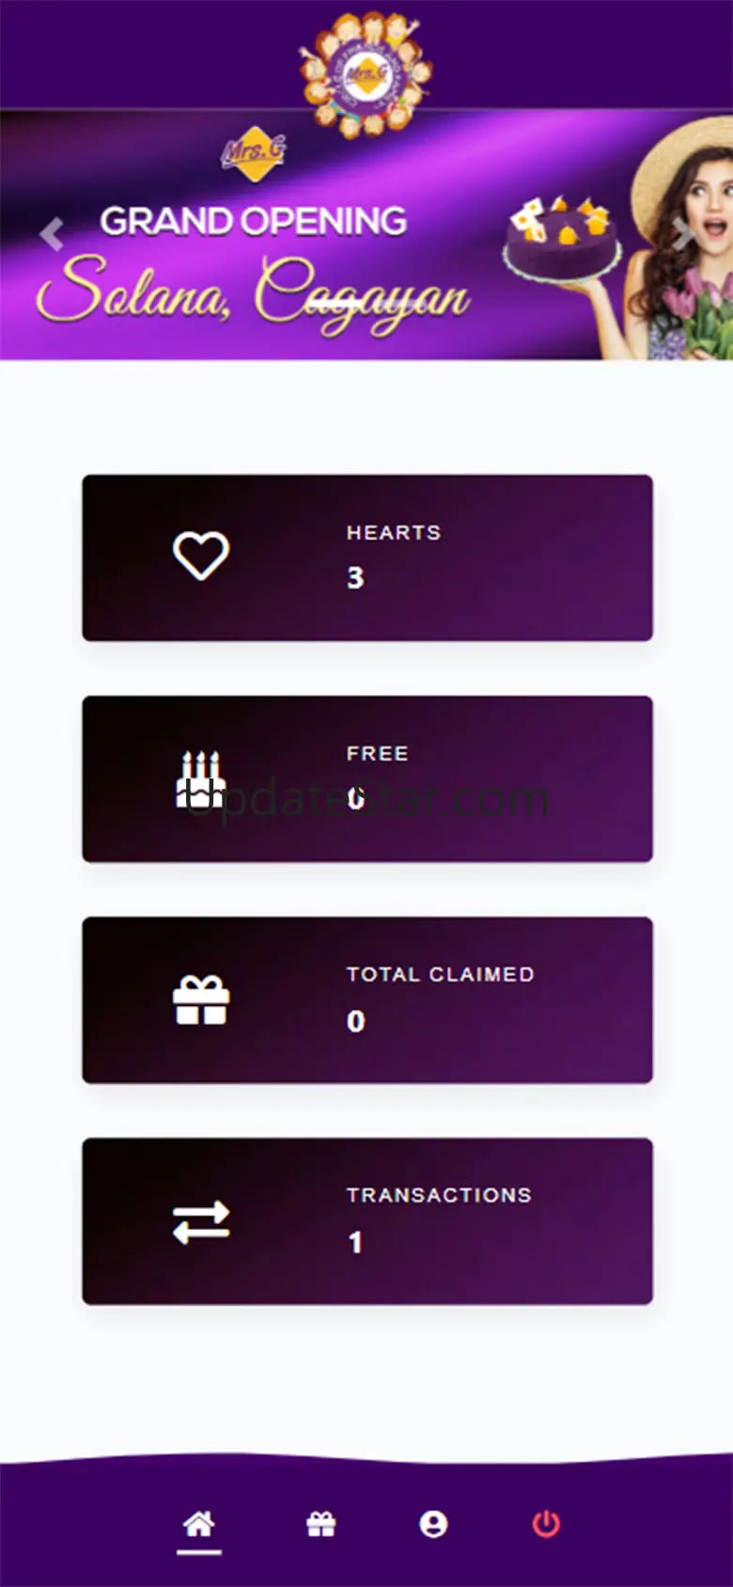Open the gift icon in bottom navigation
733x1587 pixels.
321,1524
